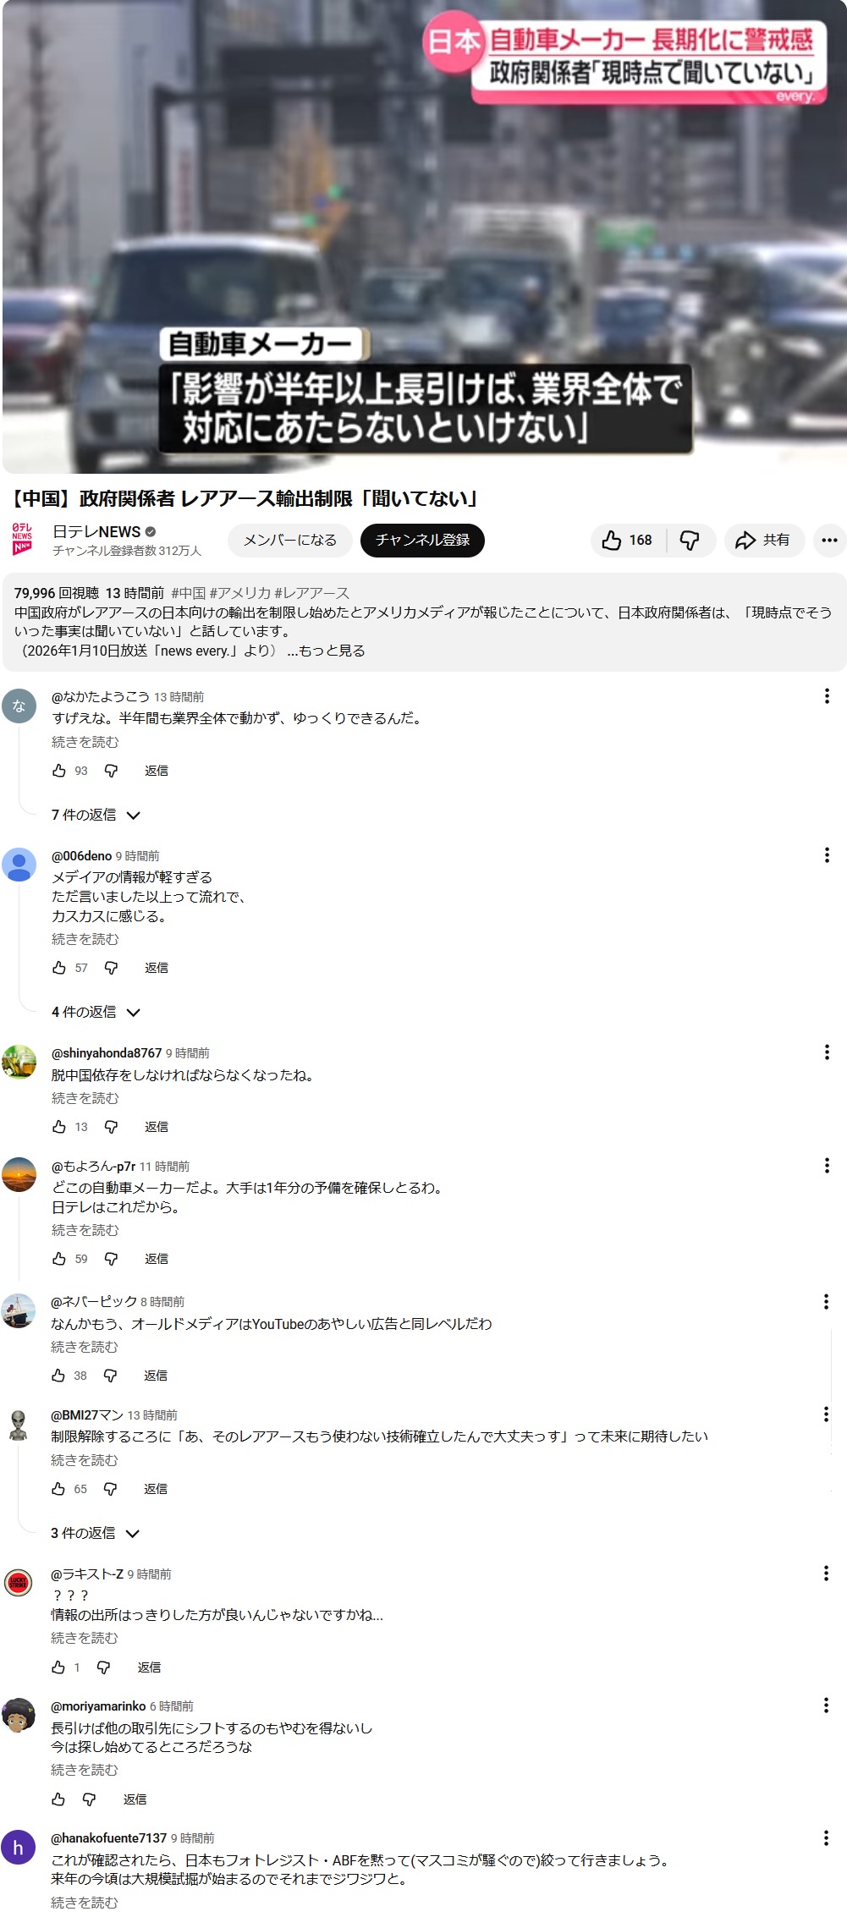Expand description with ...もっと見る
847x1917 pixels.
[x=326, y=651]
